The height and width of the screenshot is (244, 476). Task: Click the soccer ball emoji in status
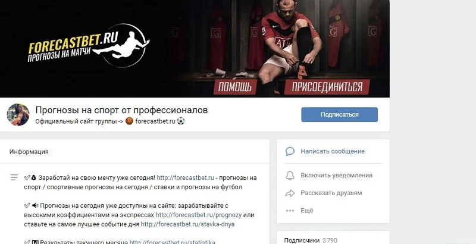(181, 121)
